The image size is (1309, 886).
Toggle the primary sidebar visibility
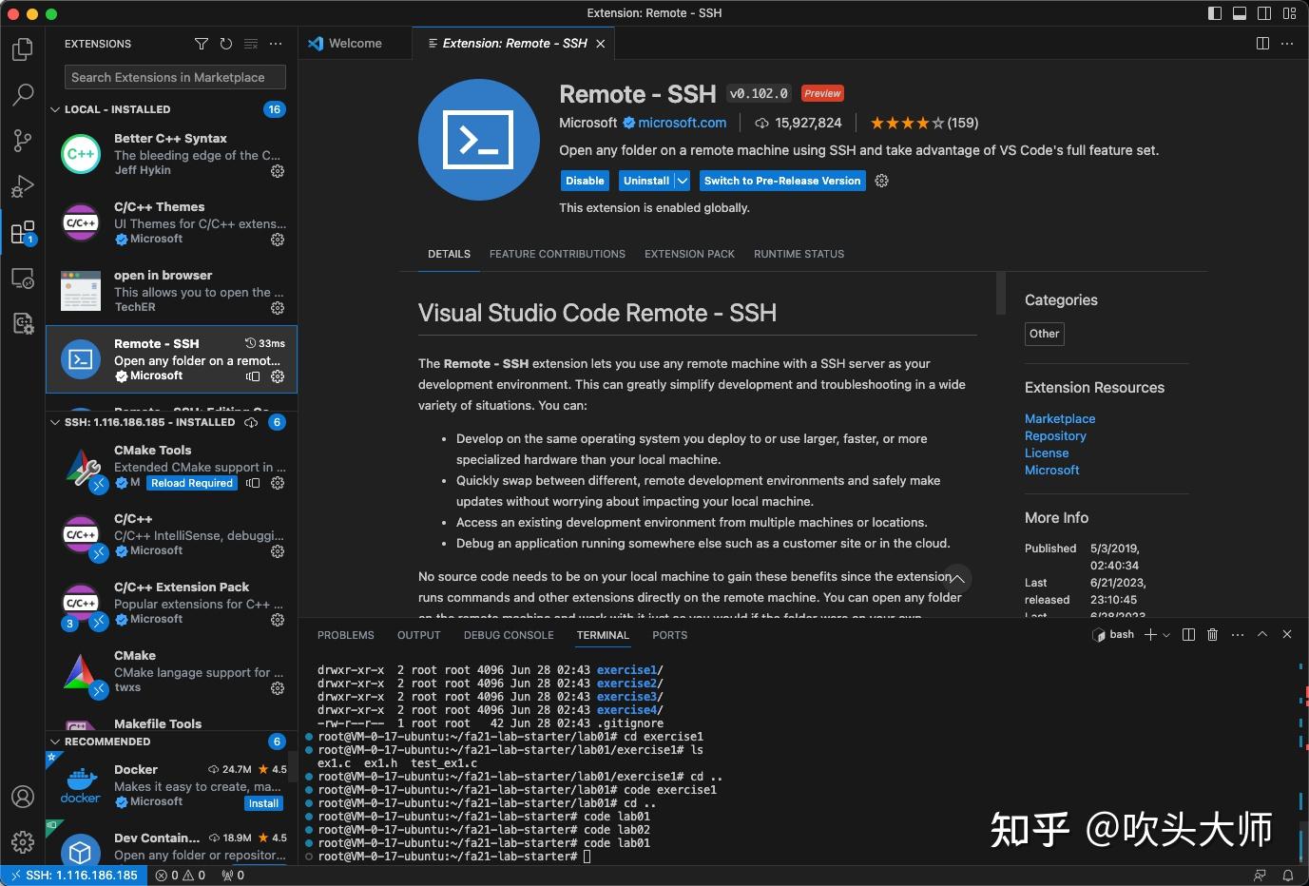tap(1213, 13)
